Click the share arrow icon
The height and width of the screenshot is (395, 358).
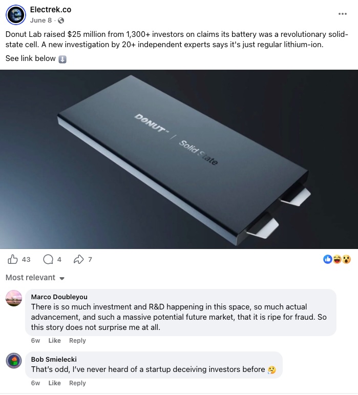(x=78, y=259)
